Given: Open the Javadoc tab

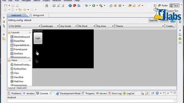Looking at the screenshot, I should coord(29,93).
